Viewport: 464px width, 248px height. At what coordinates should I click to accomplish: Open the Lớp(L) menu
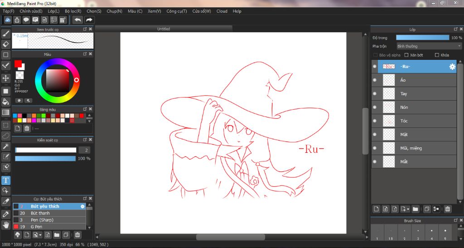point(53,11)
